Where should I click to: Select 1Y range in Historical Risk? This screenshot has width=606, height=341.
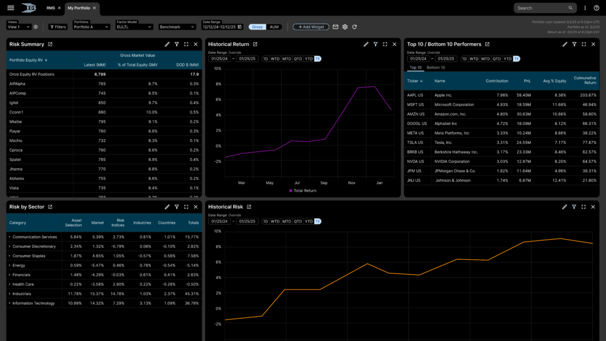click(x=318, y=221)
